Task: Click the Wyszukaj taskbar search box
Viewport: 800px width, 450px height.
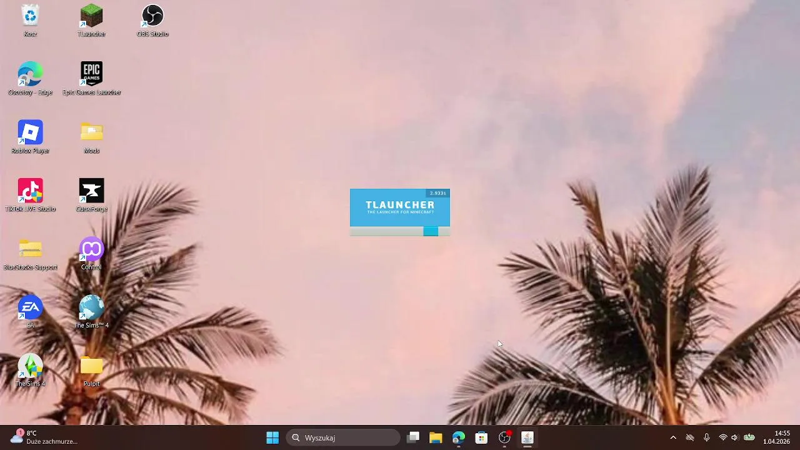Action: (343, 437)
